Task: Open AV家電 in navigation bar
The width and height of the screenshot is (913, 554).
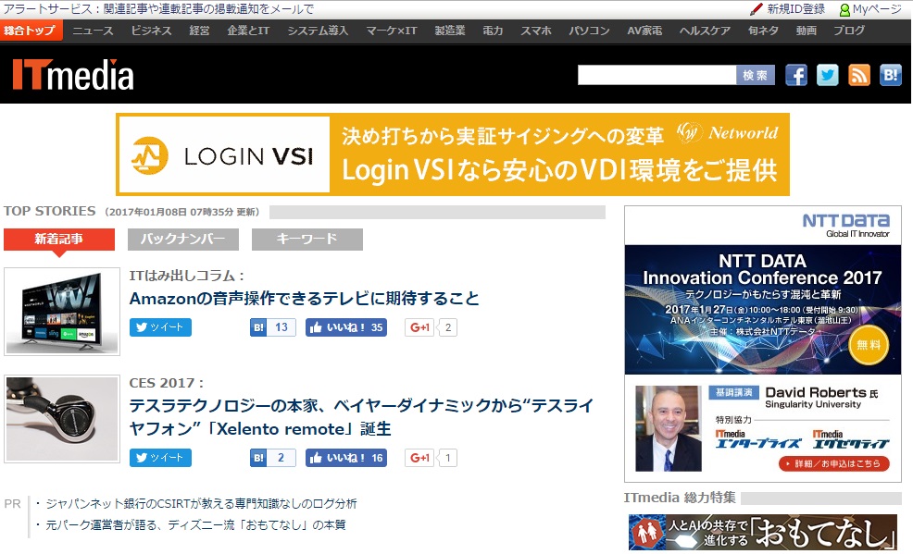Action: point(644,31)
